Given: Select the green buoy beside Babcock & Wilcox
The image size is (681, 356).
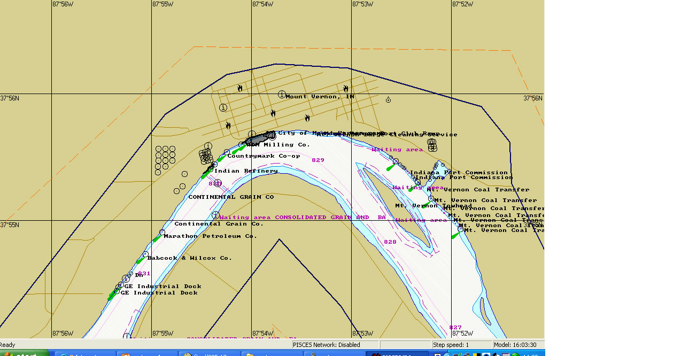Looking at the screenshot, I should [x=140, y=260].
